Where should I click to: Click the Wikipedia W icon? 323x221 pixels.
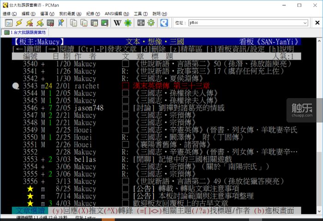[117, 23]
